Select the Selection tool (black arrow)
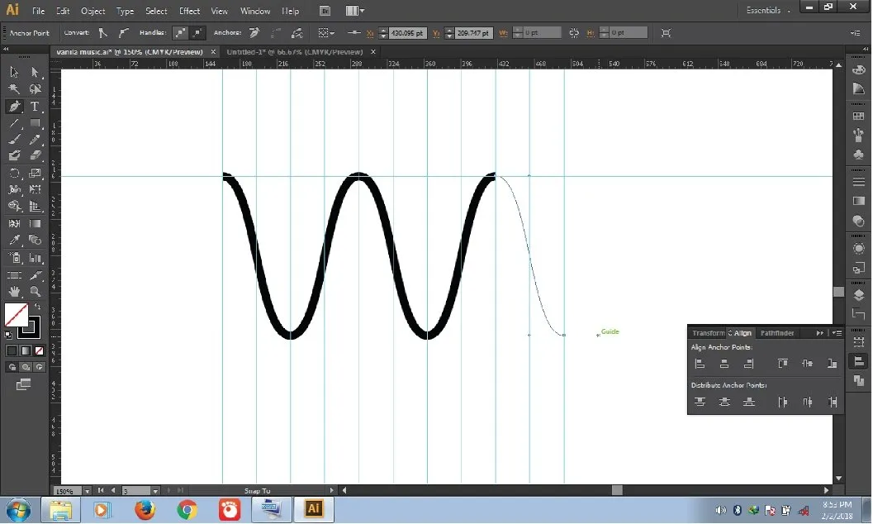This screenshot has height=524, width=873. point(14,73)
